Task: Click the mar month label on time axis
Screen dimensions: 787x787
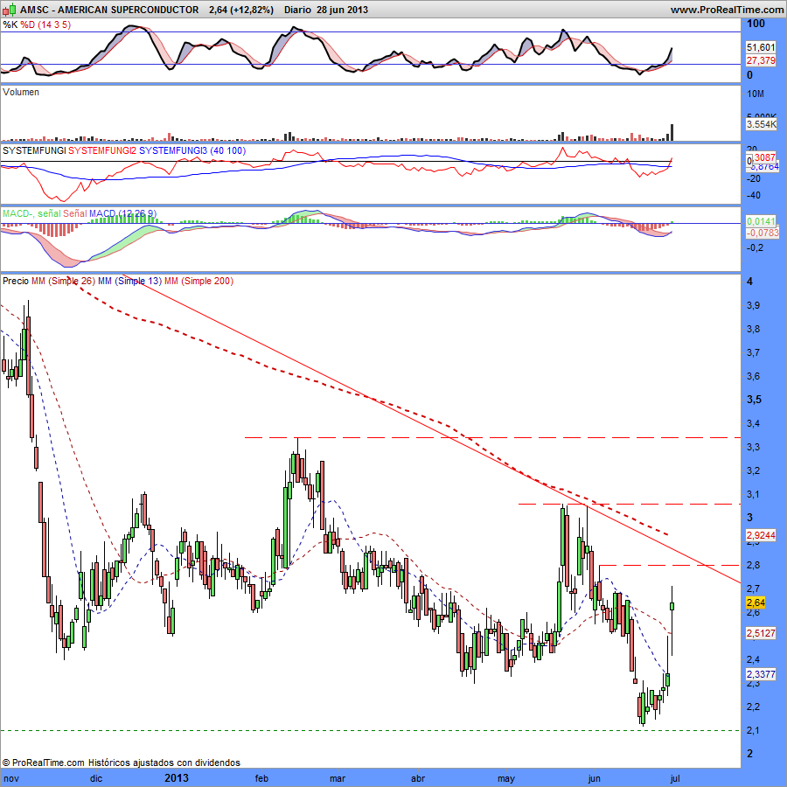Action: 338,778
